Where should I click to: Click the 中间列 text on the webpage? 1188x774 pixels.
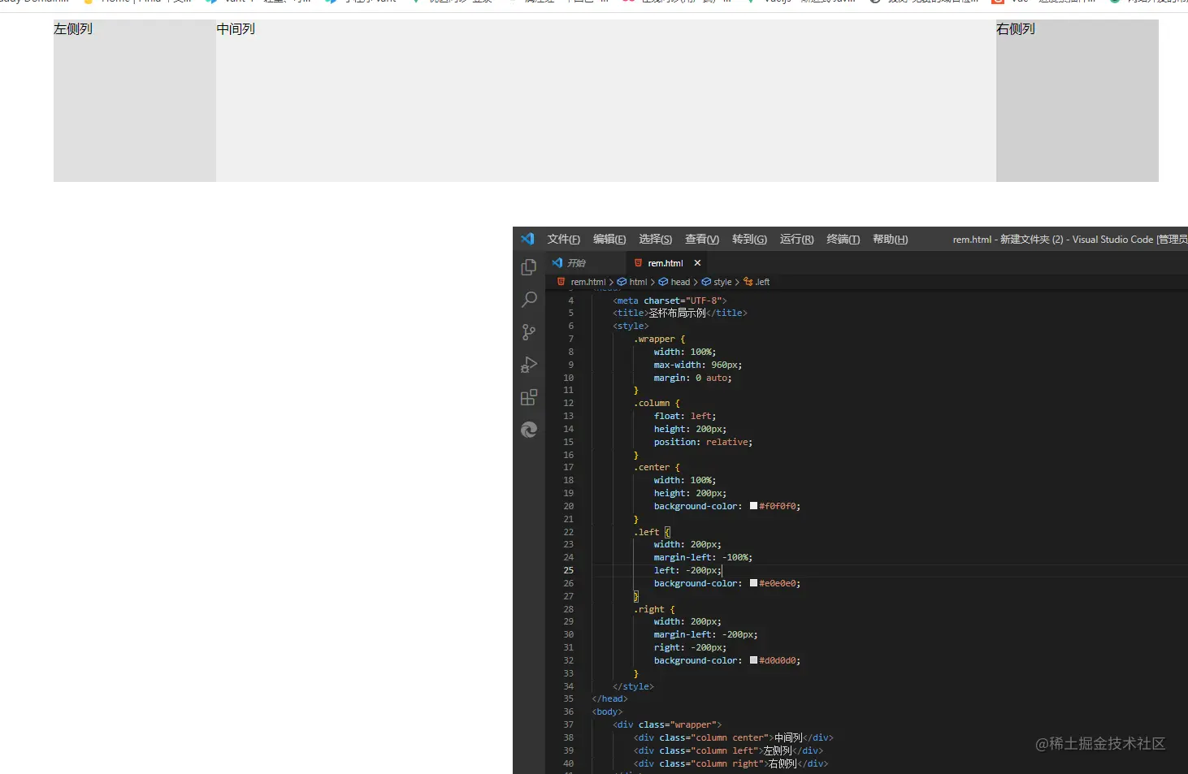point(236,29)
